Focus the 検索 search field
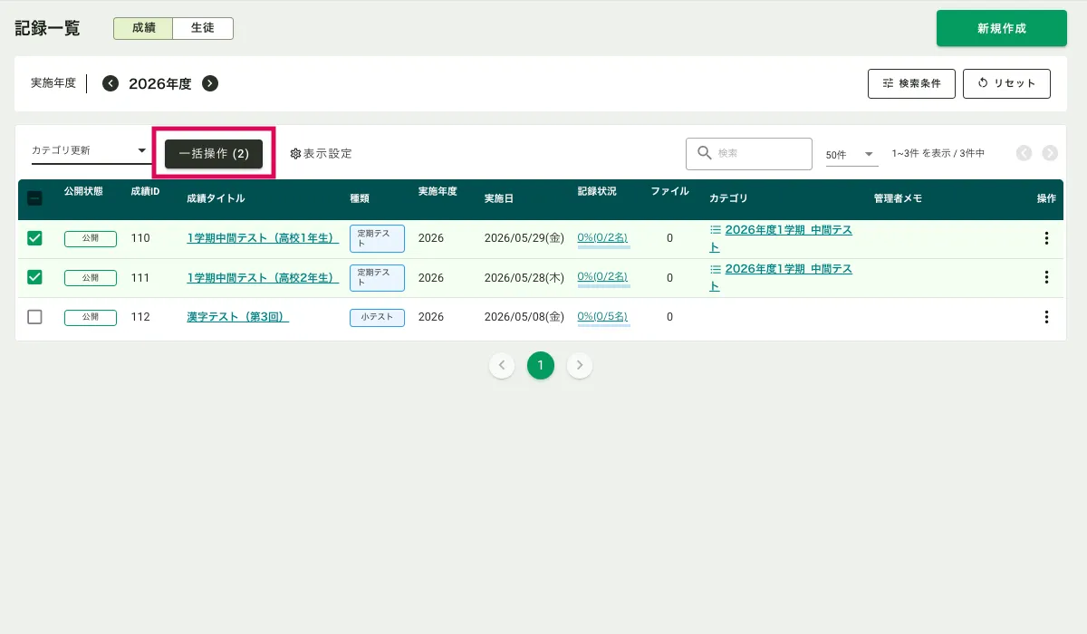The height and width of the screenshot is (634, 1087). click(749, 154)
